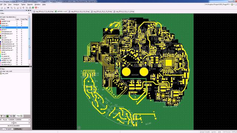Screen dimensions: 237x133
Task: Select the cam_work step item
Action: coord(5,73)
